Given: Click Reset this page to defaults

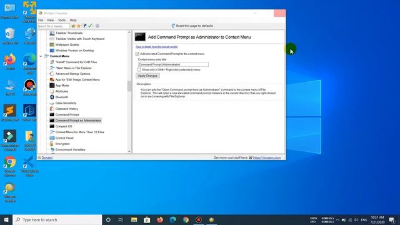Looking at the screenshot, I should tap(192, 26).
